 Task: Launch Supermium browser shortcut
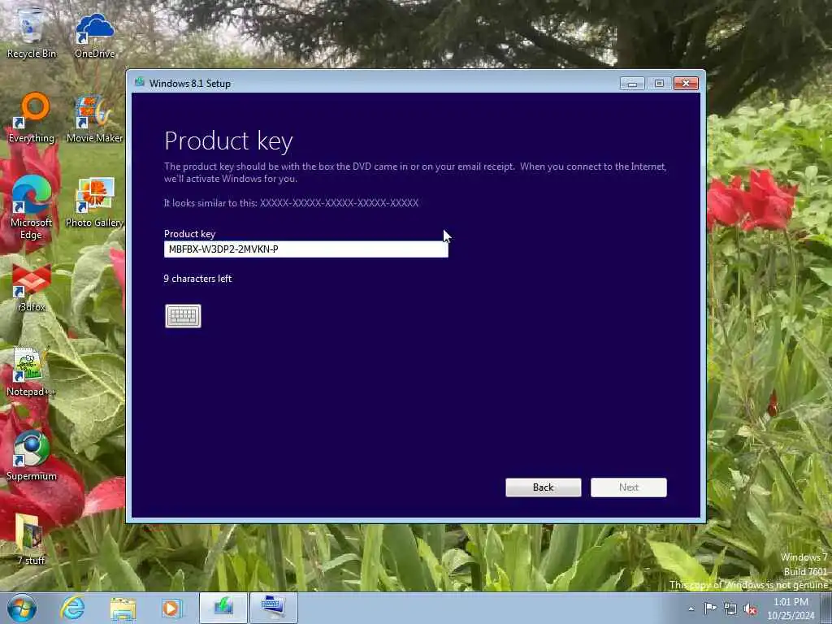(32, 457)
